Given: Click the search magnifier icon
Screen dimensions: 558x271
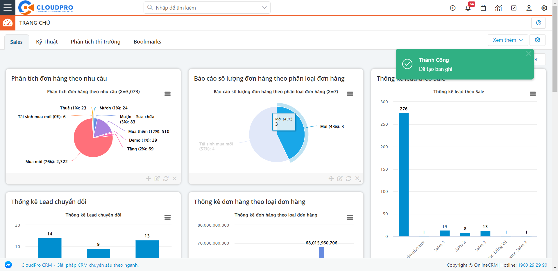Looking at the screenshot, I should click(x=150, y=8).
